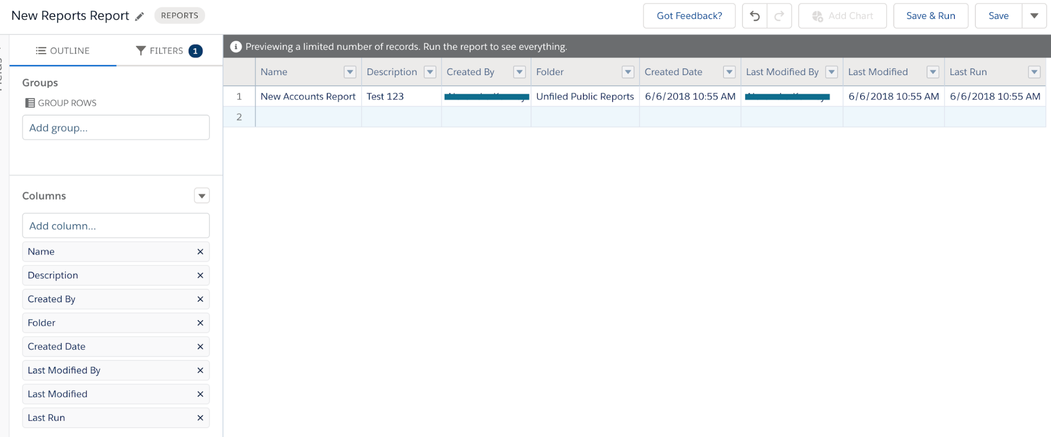
Task: Click the Created Date 6/6/2018 10:55 AM cell
Action: click(690, 97)
